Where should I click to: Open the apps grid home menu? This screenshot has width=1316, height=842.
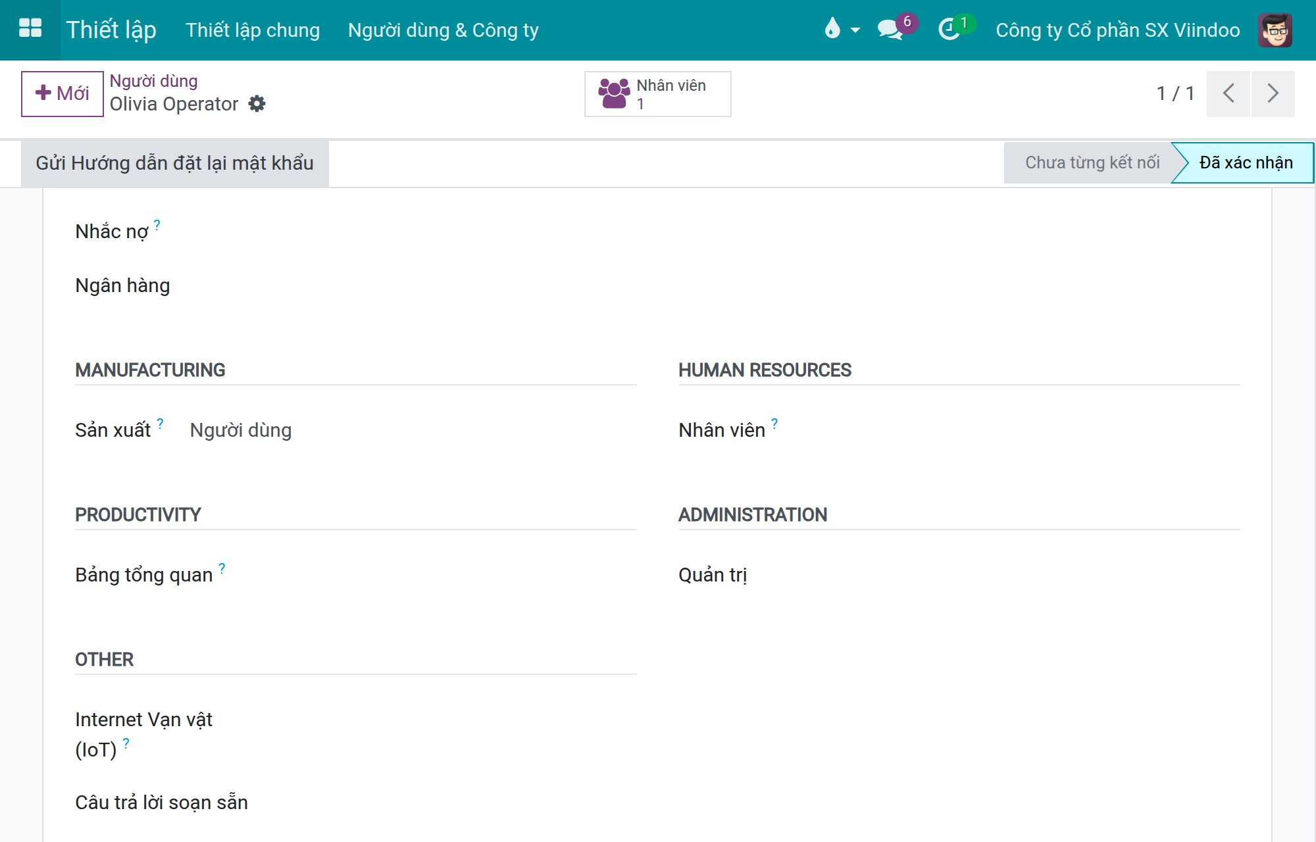click(x=30, y=30)
